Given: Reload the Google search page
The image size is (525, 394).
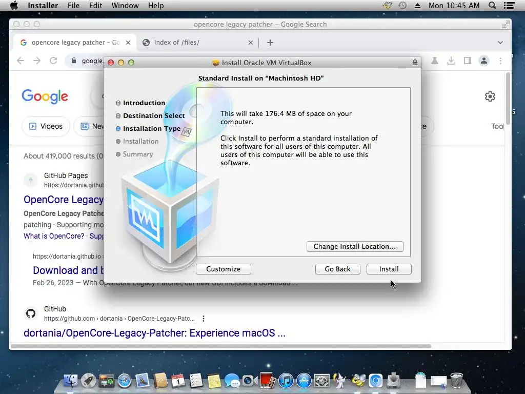Looking at the screenshot, I should point(53,61).
